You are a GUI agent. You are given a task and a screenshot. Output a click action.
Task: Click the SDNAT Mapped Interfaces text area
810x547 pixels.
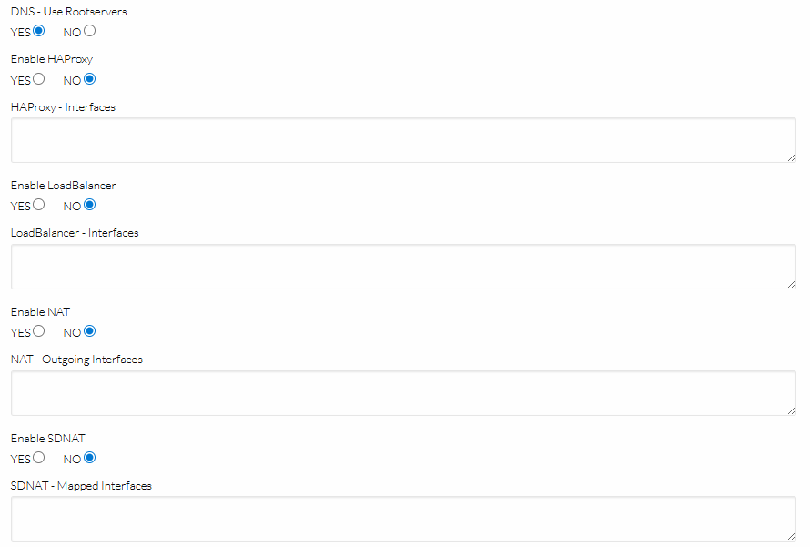point(403,519)
